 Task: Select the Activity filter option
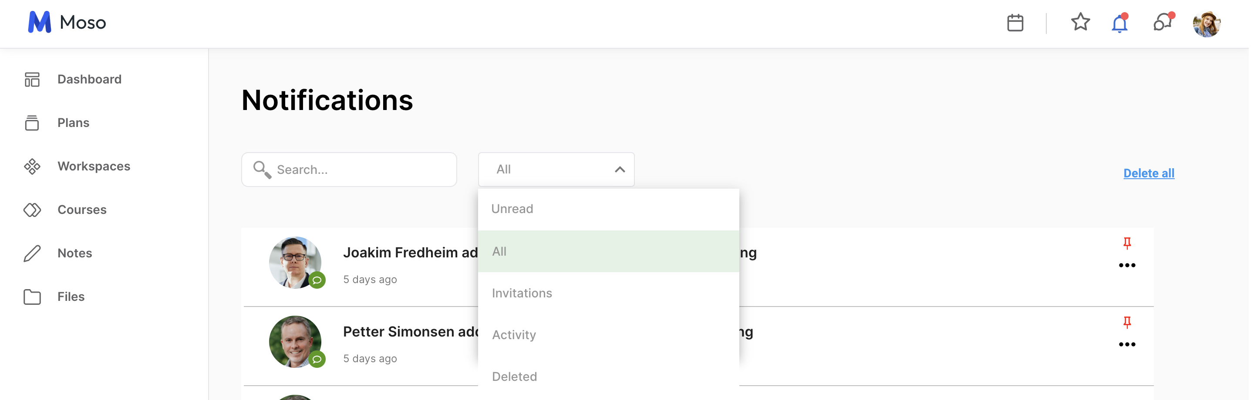608,335
